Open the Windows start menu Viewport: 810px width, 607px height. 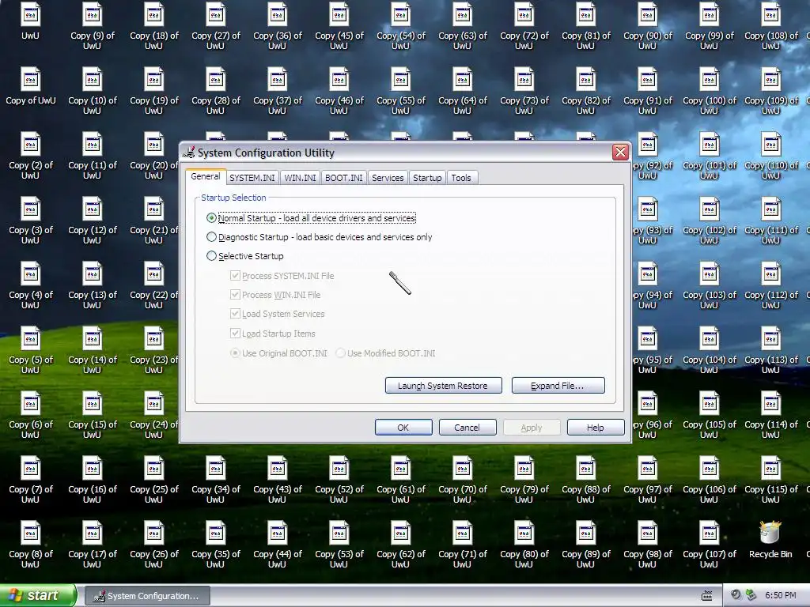click(38, 596)
